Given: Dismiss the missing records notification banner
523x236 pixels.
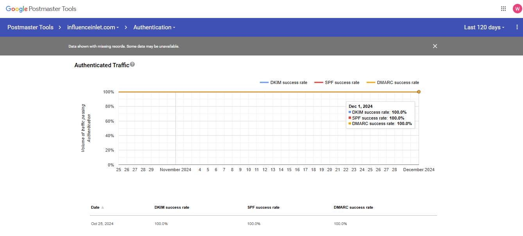Looking at the screenshot, I should click(435, 46).
